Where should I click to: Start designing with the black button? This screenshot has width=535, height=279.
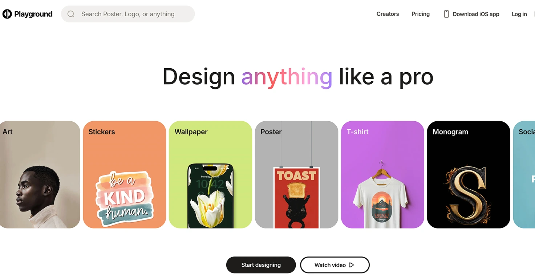[x=261, y=265]
